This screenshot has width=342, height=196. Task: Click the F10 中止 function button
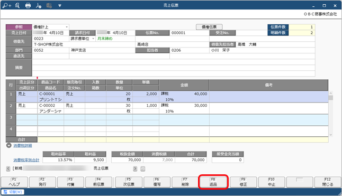point(272,182)
